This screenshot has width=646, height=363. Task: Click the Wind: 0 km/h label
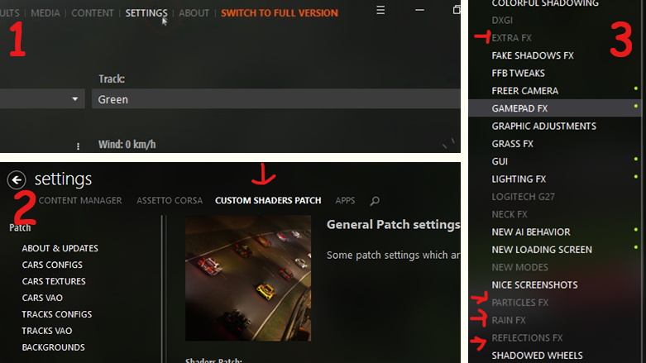[127, 145]
